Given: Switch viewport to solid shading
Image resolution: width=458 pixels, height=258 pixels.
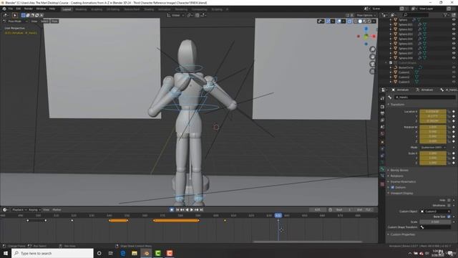Looking at the screenshot, I should click(360, 21).
